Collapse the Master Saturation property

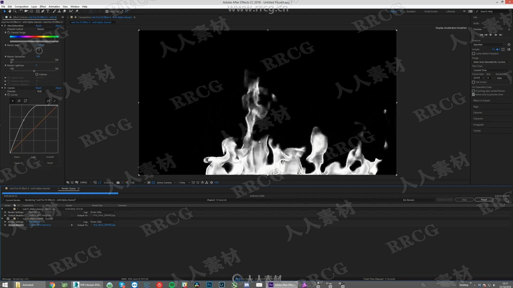5,57
